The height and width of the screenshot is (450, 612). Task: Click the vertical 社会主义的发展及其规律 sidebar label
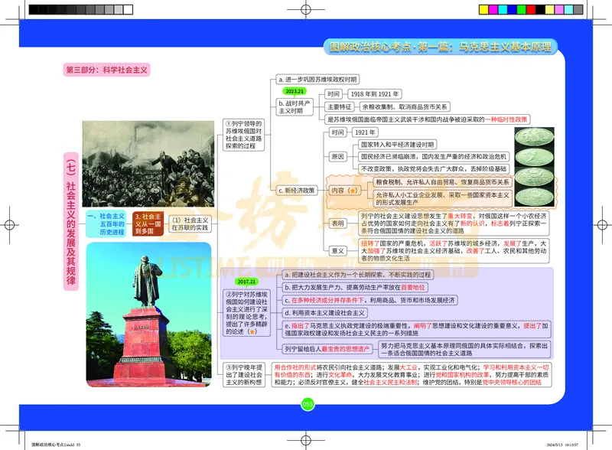point(71,222)
